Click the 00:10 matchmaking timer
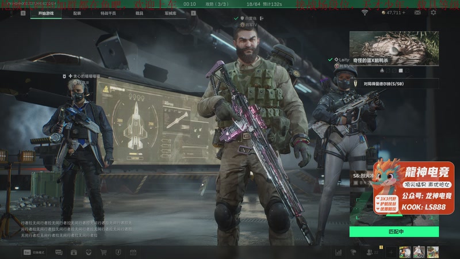The width and height of the screenshot is (460, 259). pos(190,4)
